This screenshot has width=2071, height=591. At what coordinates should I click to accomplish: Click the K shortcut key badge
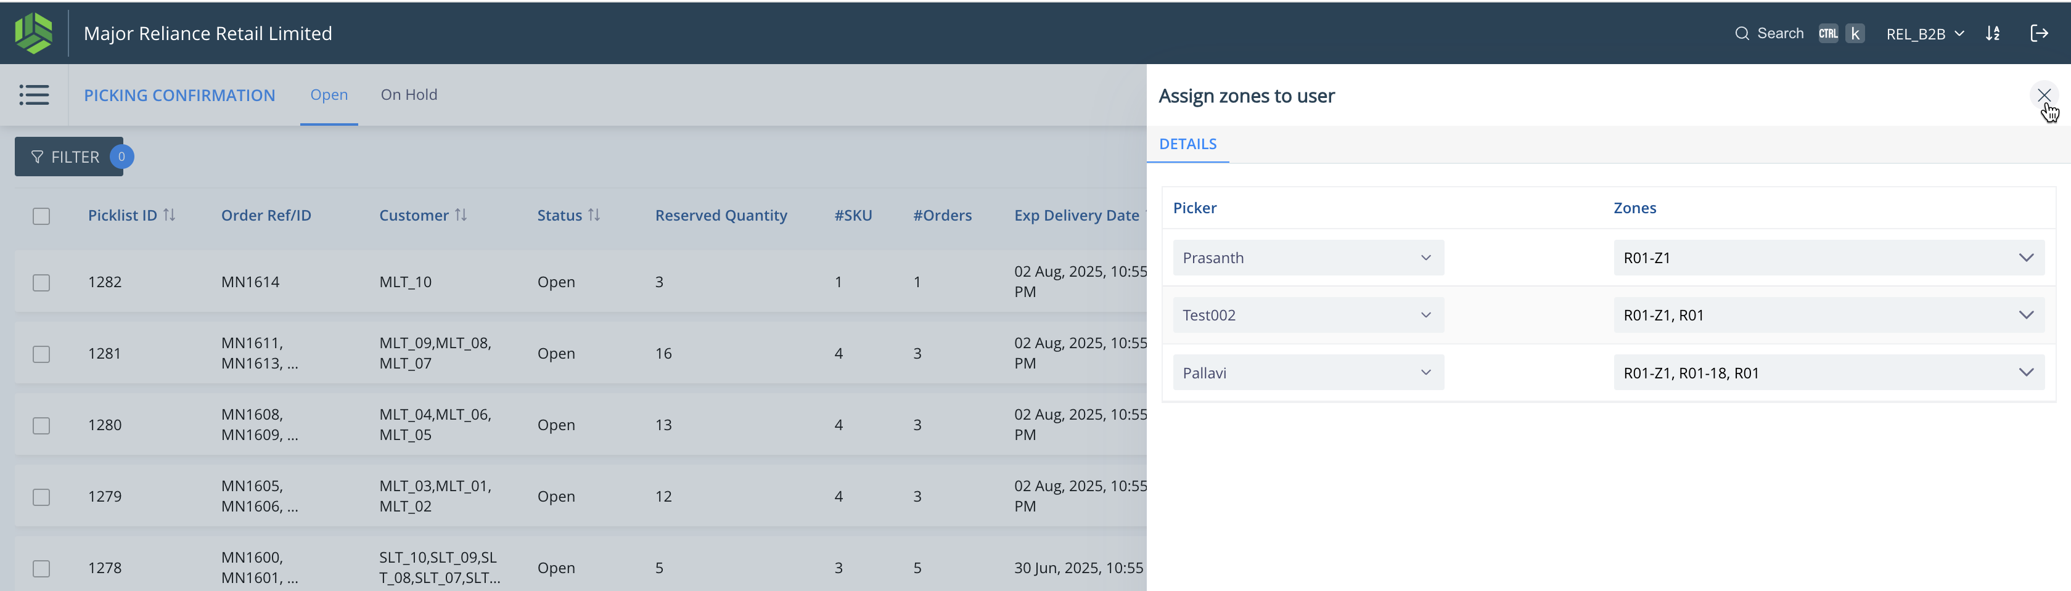[x=1855, y=34]
